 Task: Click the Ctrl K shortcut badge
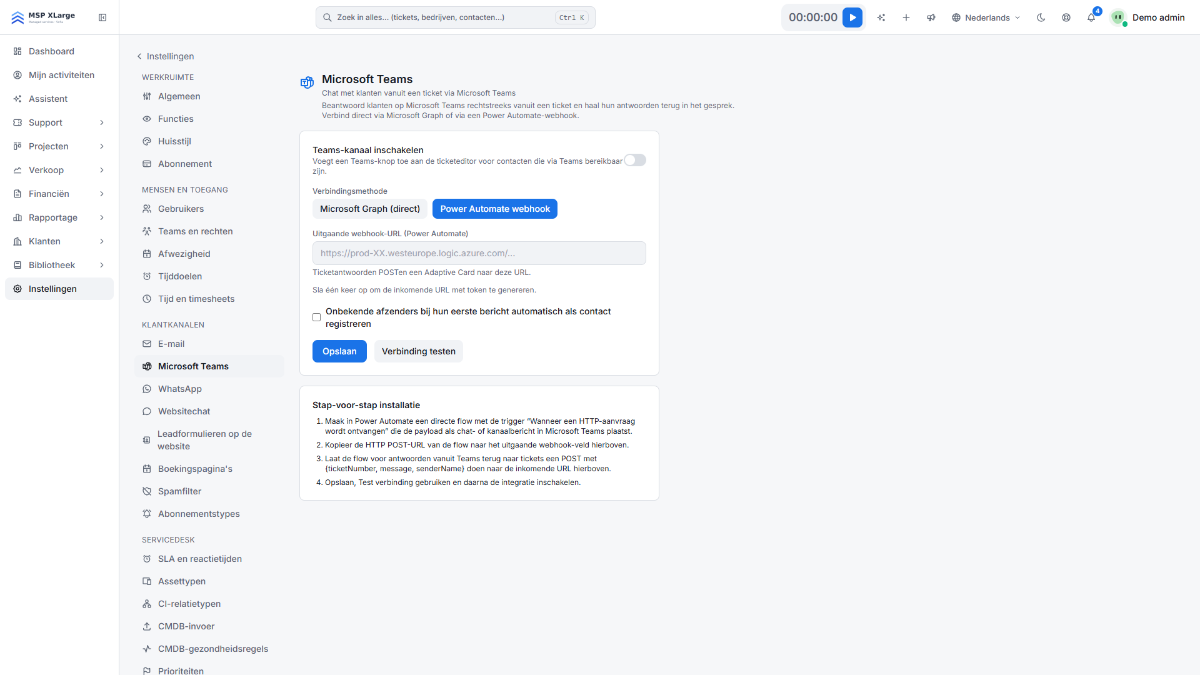pos(572,17)
